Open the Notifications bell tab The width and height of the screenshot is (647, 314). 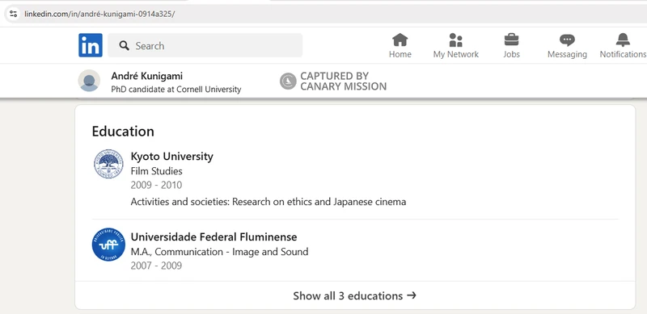[x=623, y=46]
